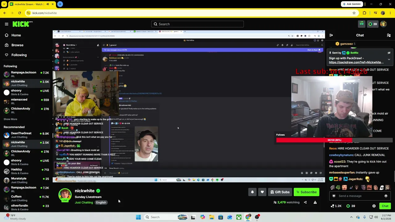395x222 pixels.
Task: Open the Kick hamburger sidebar menu
Action: pos(6,24)
